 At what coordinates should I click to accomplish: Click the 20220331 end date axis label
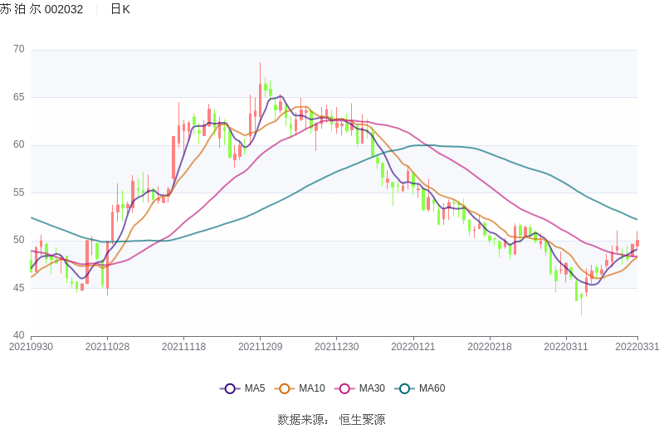coord(637,347)
